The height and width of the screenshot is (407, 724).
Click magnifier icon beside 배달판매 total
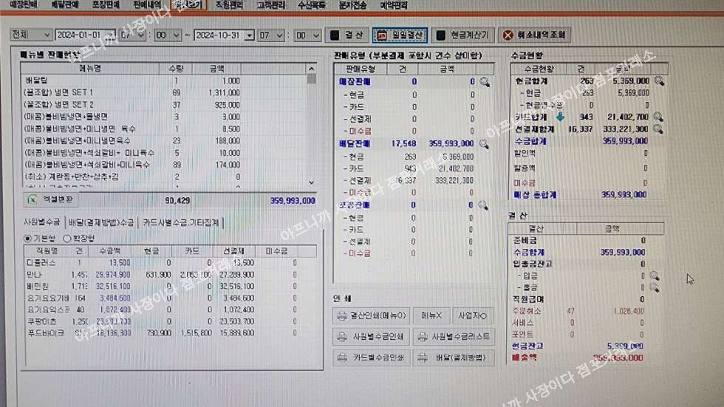tap(484, 144)
